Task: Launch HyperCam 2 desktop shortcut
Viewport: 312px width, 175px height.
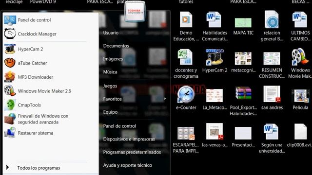Action: coord(214,57)
